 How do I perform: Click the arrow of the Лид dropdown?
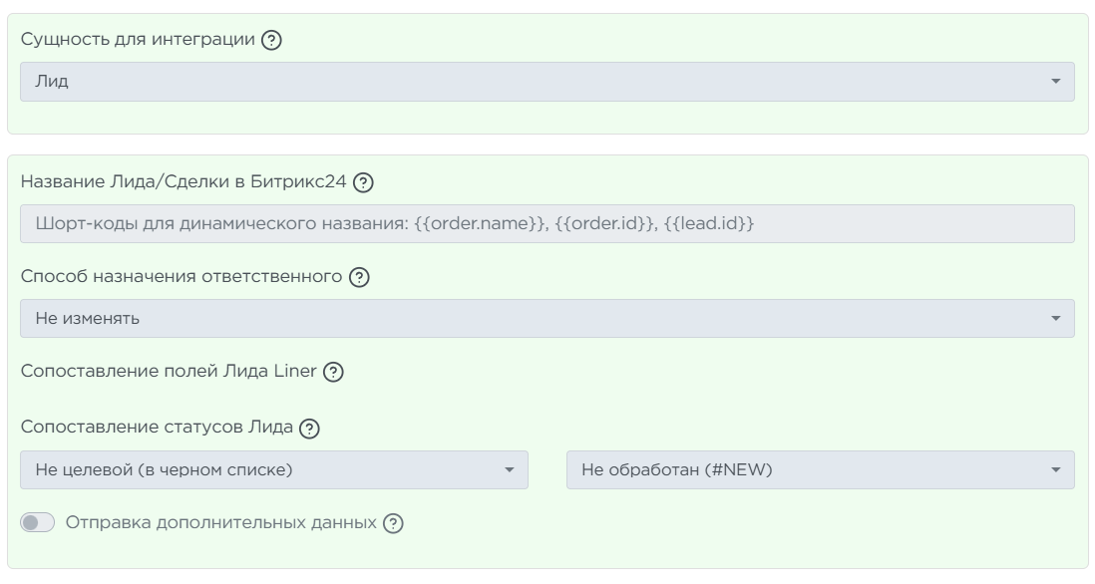(x=1056, y=82)
